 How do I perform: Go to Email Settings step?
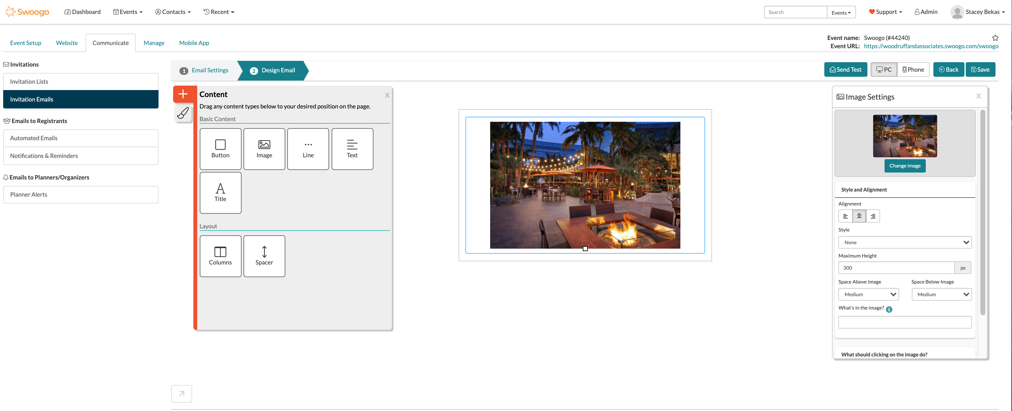[x=204, y=70]
